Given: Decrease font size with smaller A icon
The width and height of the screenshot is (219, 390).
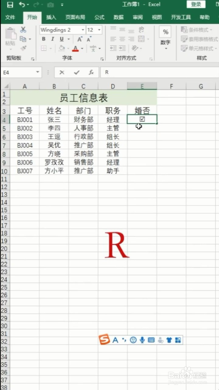Looking at the screenshot, I should [89, 39].
